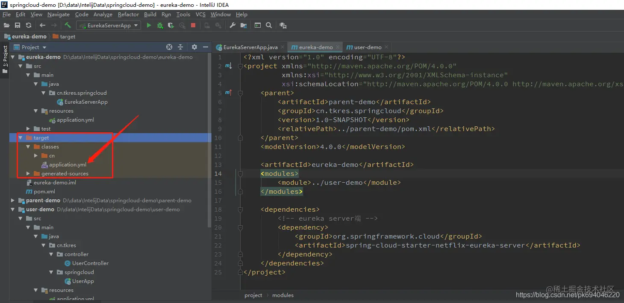Start debugging with the Debug bug icon

click(x=160, y=26)
